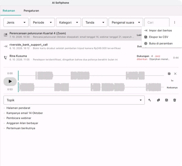Click the import arrow icon beside riverside_bank_support_call
Viewport: 182px width, 166px height.
coord(6,46)
